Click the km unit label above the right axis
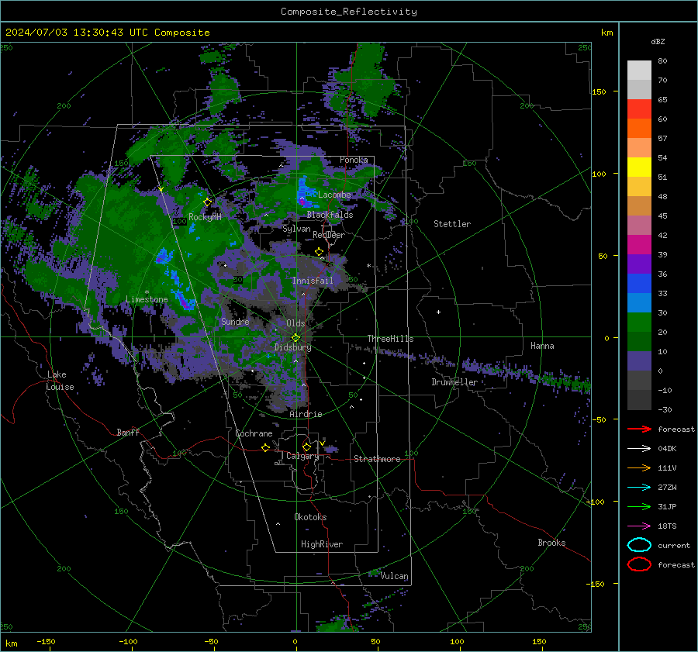698x652 pixels. pos(606,33)
